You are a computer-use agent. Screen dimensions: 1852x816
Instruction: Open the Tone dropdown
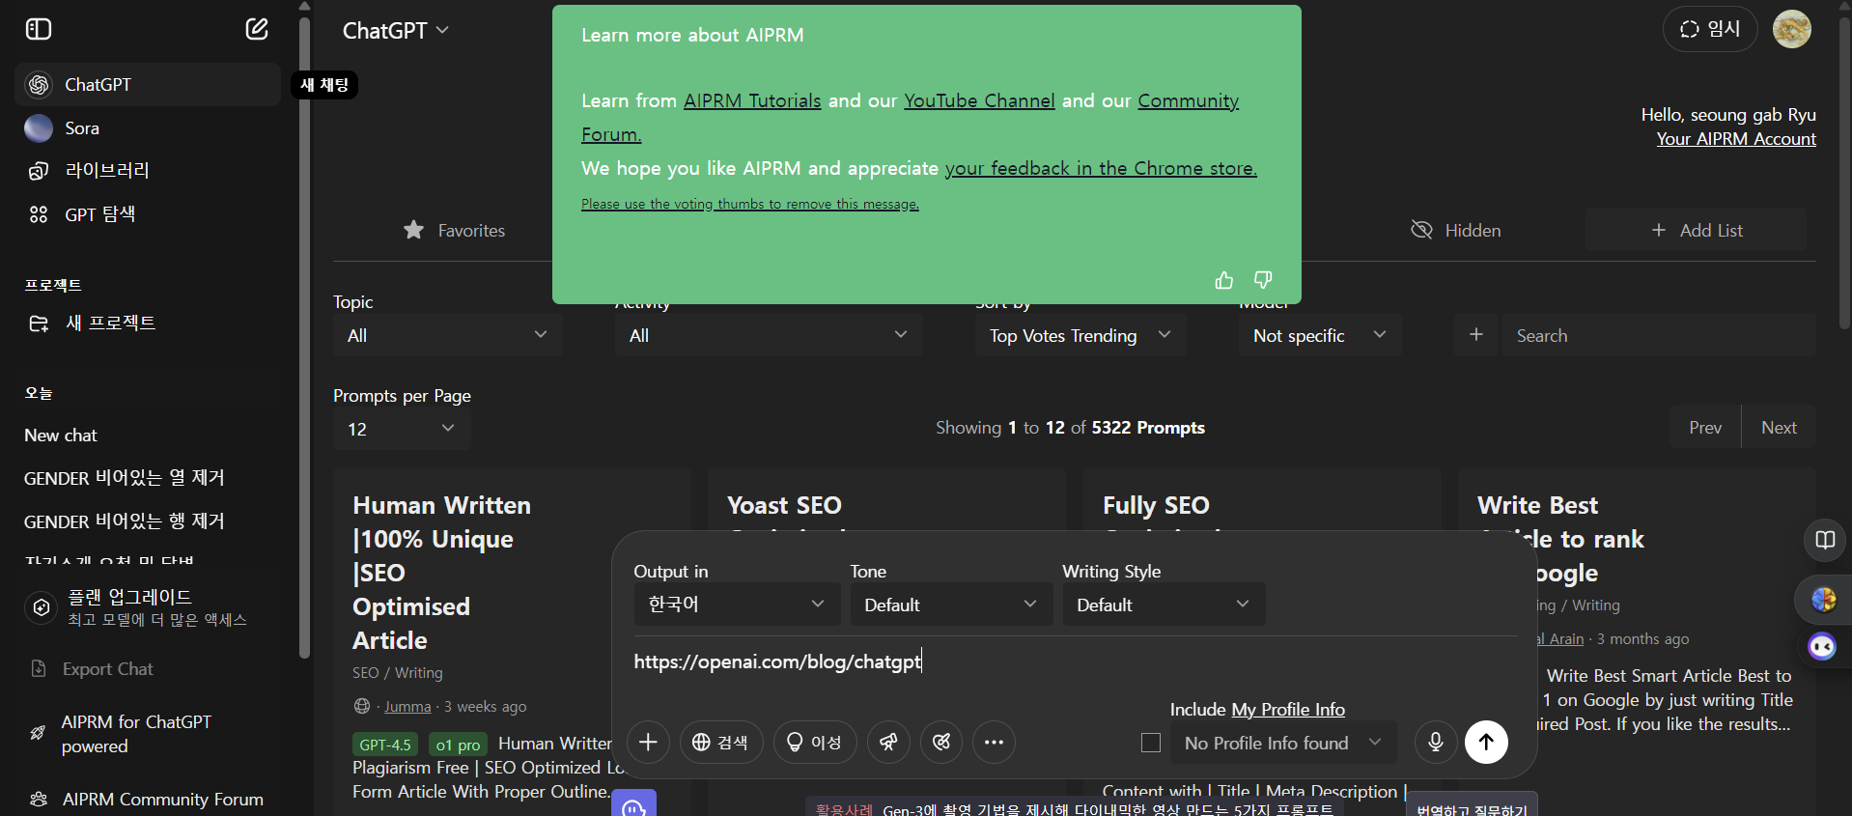(x=951, y=605)
